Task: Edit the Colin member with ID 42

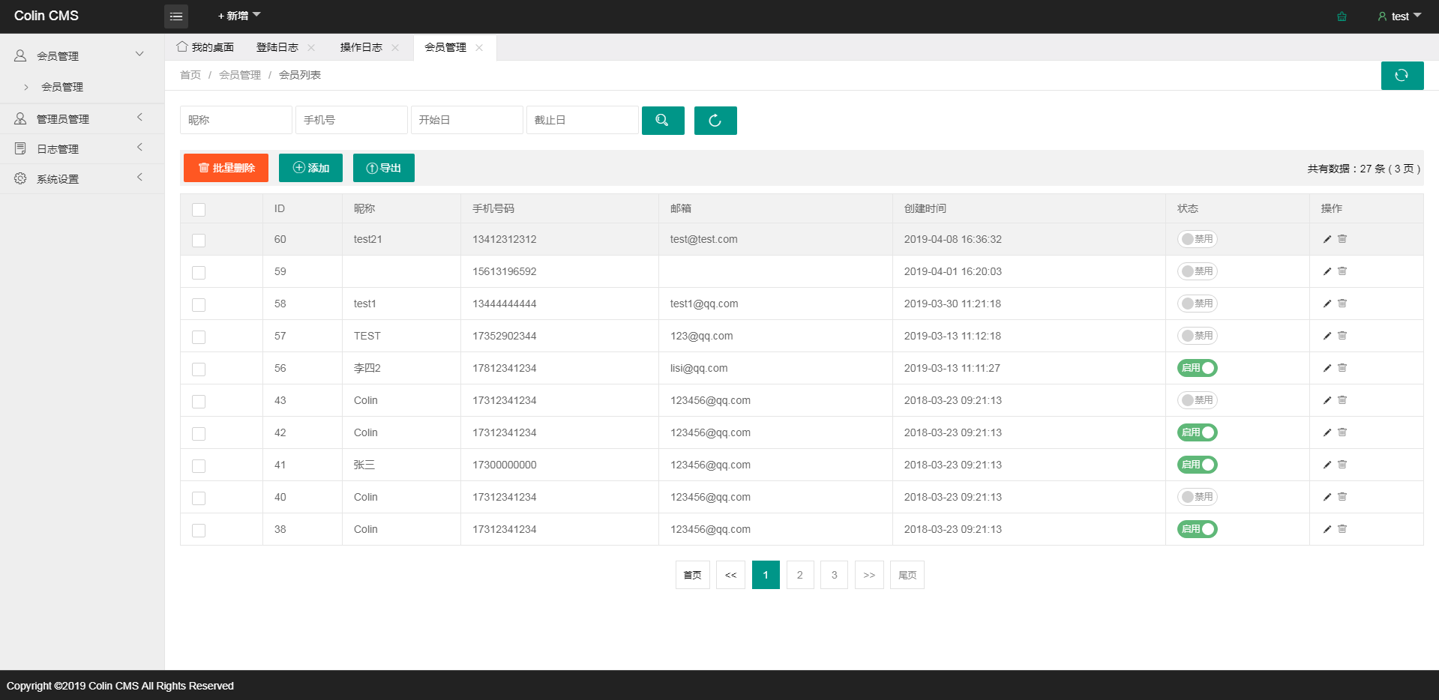Action: pos(1327,432)
